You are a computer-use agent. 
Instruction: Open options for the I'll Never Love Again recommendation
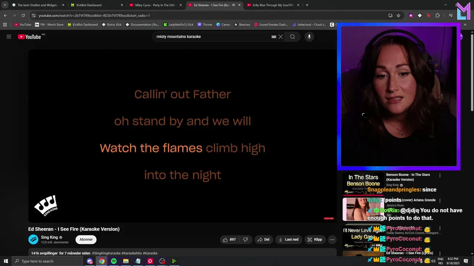(x=440, y=229)
